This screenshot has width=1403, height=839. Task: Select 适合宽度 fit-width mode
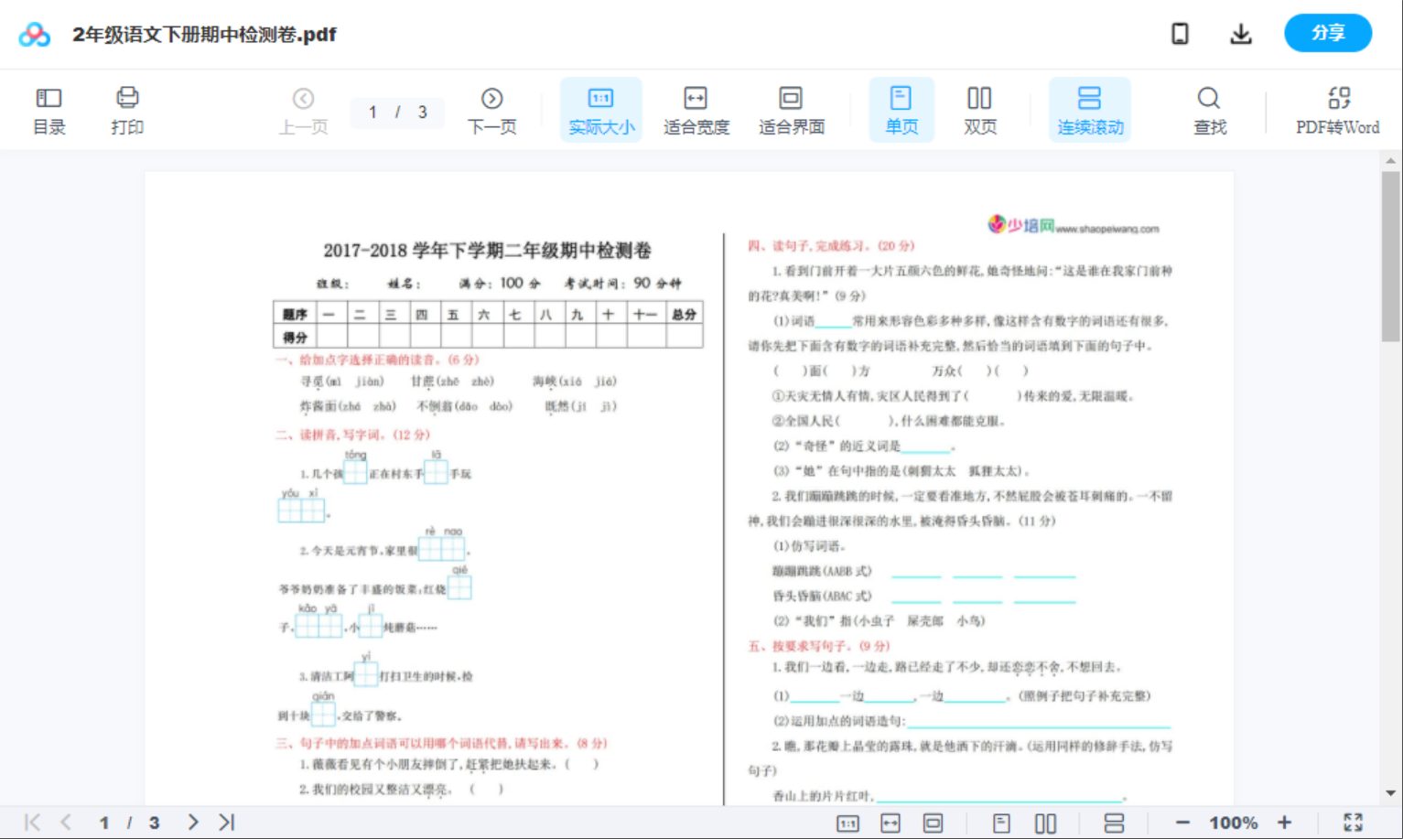pos(696,108)
